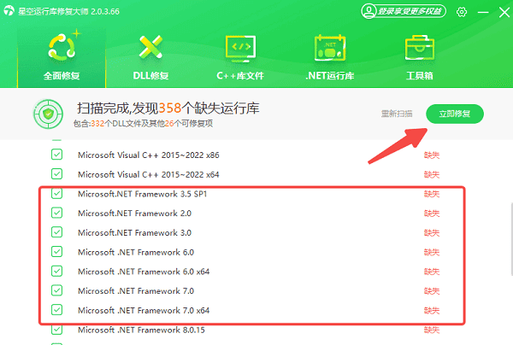The height and width of the screenshot is (345, 513).
Task: Click the user avatar icon in login button
Action: (x=369, y=11)
